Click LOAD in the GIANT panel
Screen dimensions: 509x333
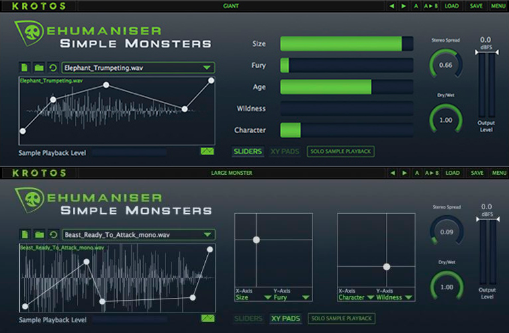(x=451, y=6)
